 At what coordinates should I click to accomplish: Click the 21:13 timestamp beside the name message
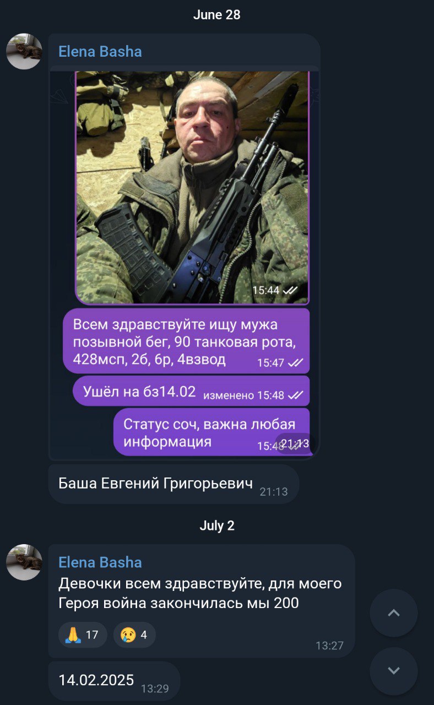coord(274,492)
